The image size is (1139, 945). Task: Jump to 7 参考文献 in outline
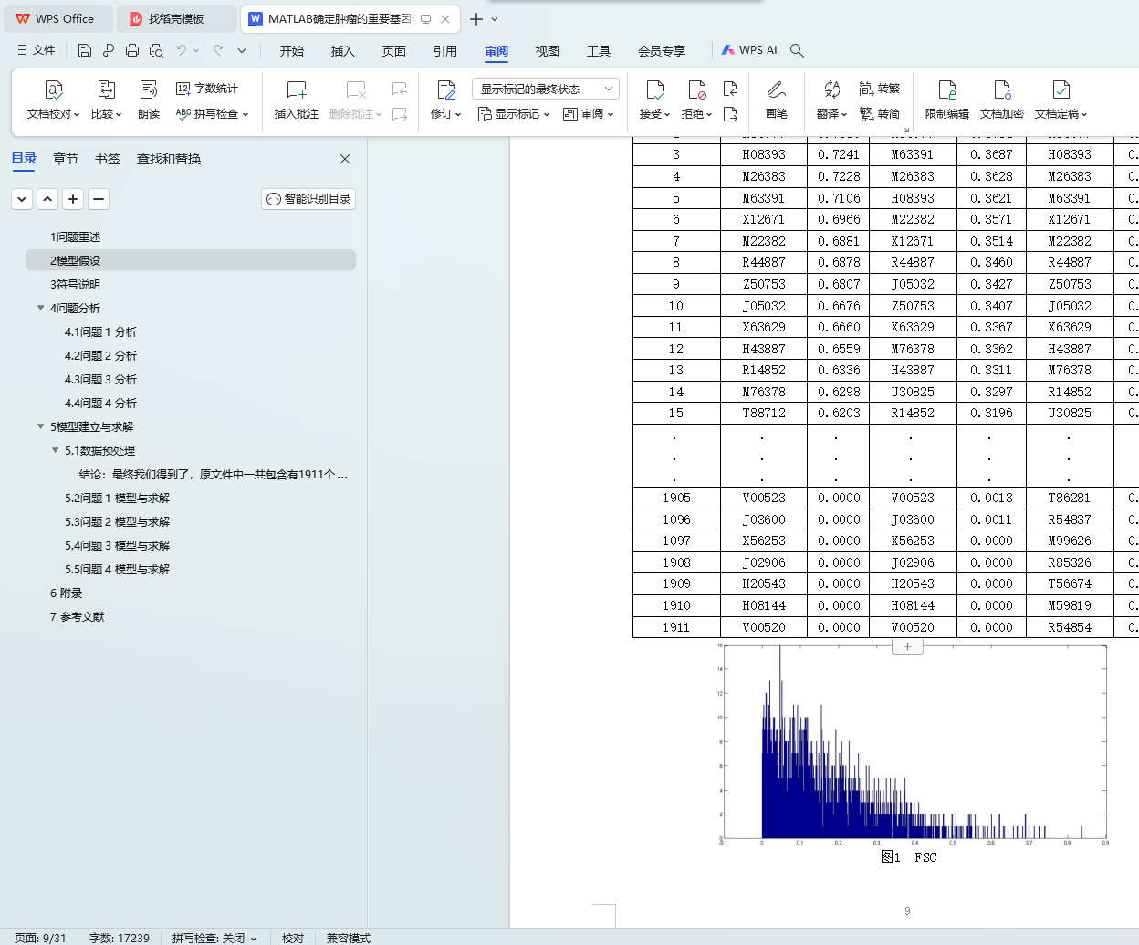tap(77, 616)
